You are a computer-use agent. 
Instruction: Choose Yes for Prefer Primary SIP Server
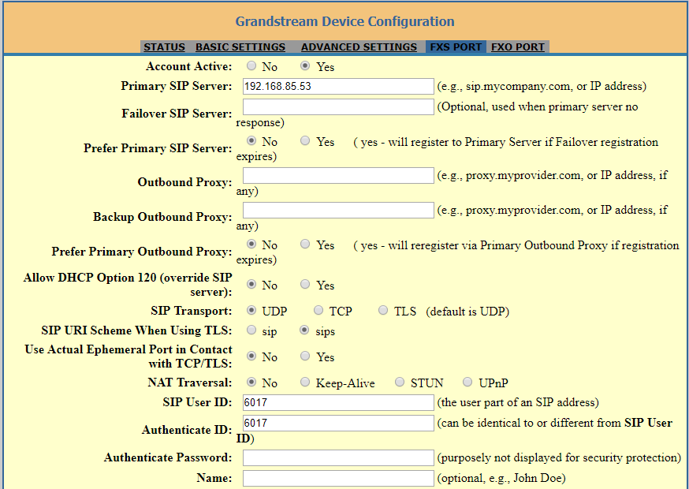tap(305, 140)
